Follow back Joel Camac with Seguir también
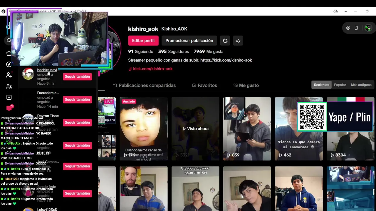The height and width of the screenshot is (211, 376). point(77,166)
